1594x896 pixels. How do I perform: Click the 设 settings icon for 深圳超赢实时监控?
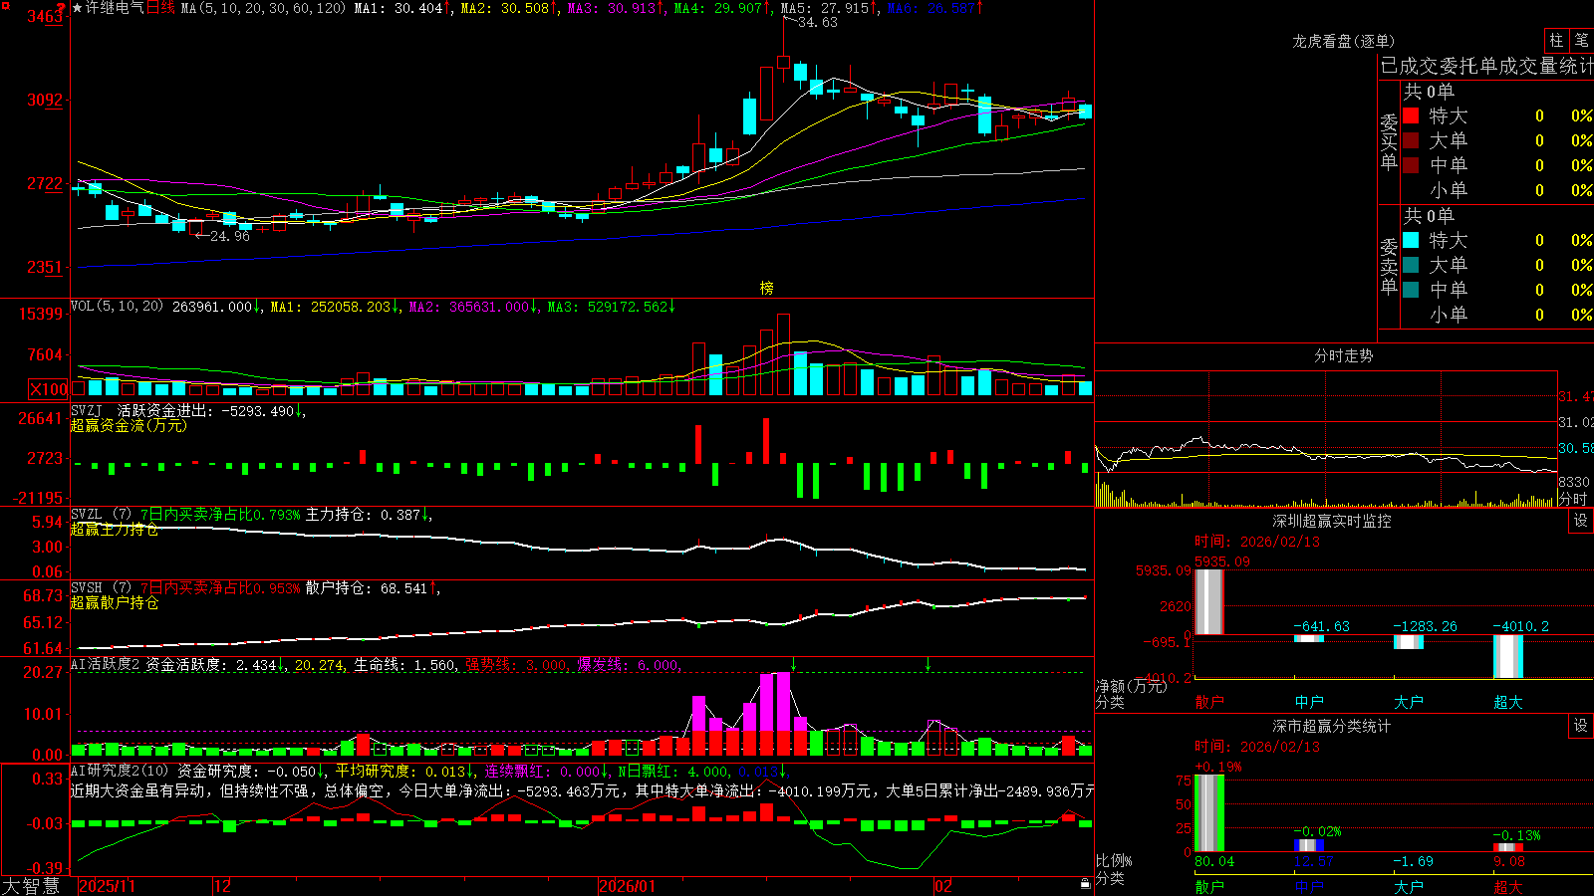tap(1581, 522)
